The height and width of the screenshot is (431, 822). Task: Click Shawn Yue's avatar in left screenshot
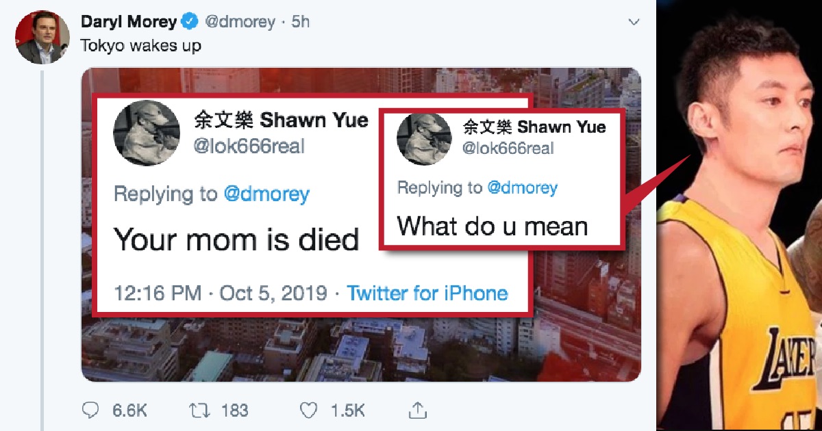(145, 133)
